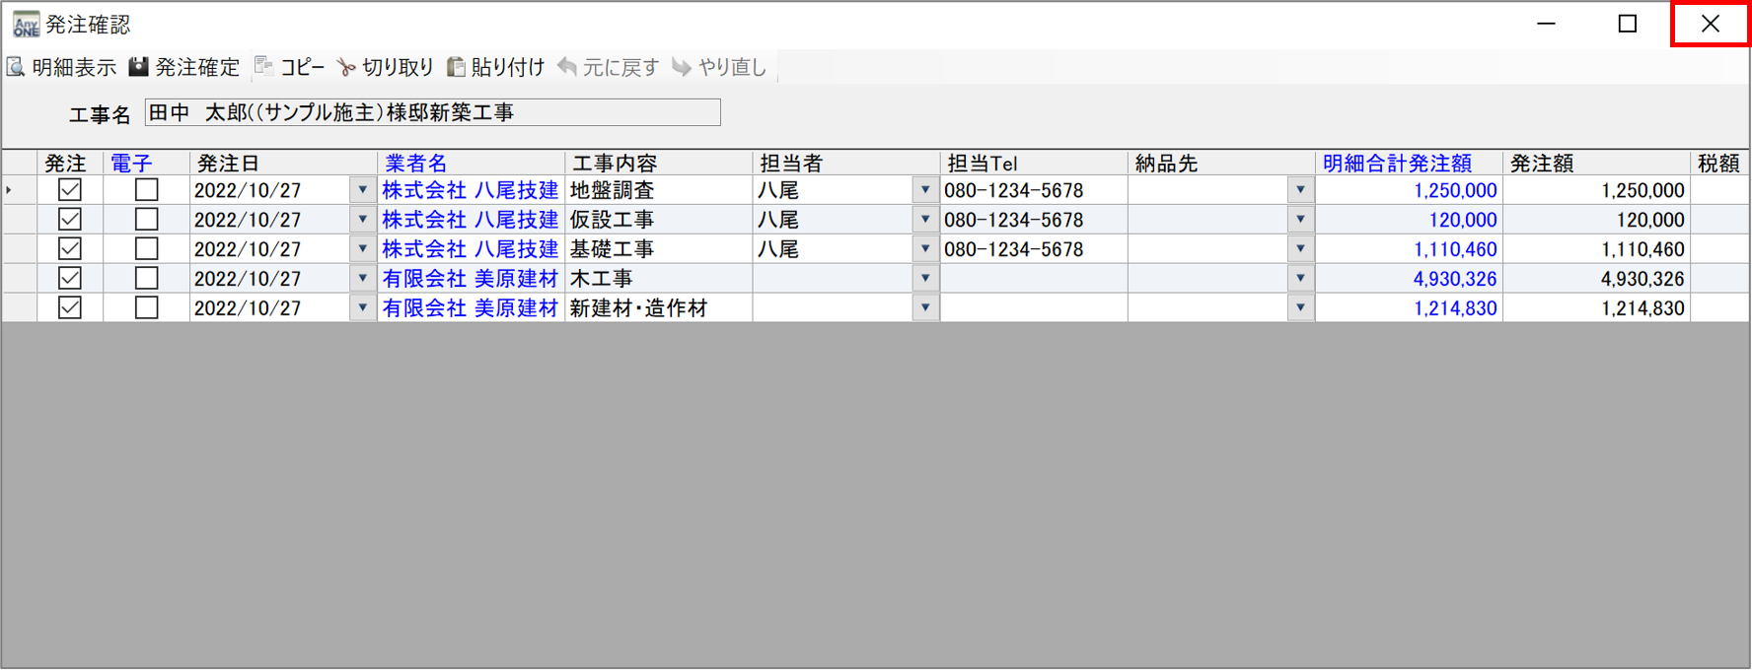Click the 4,930,326 blue amount link
This screenshot has height=670, width=1752.
pos(1454,279)
